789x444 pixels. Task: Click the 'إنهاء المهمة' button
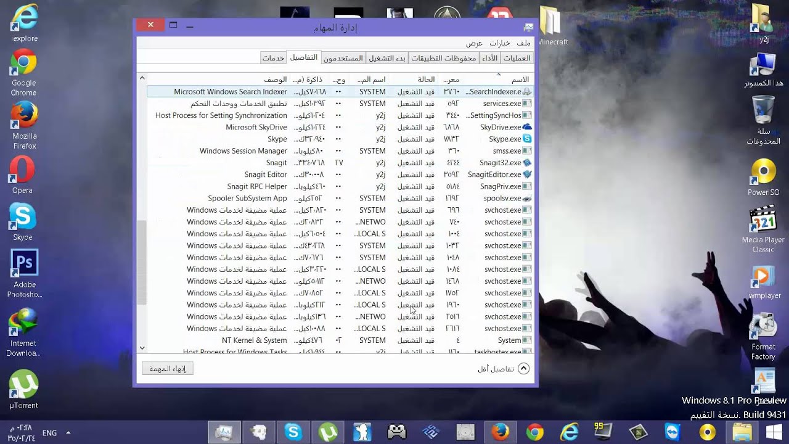tap(168, 369)
